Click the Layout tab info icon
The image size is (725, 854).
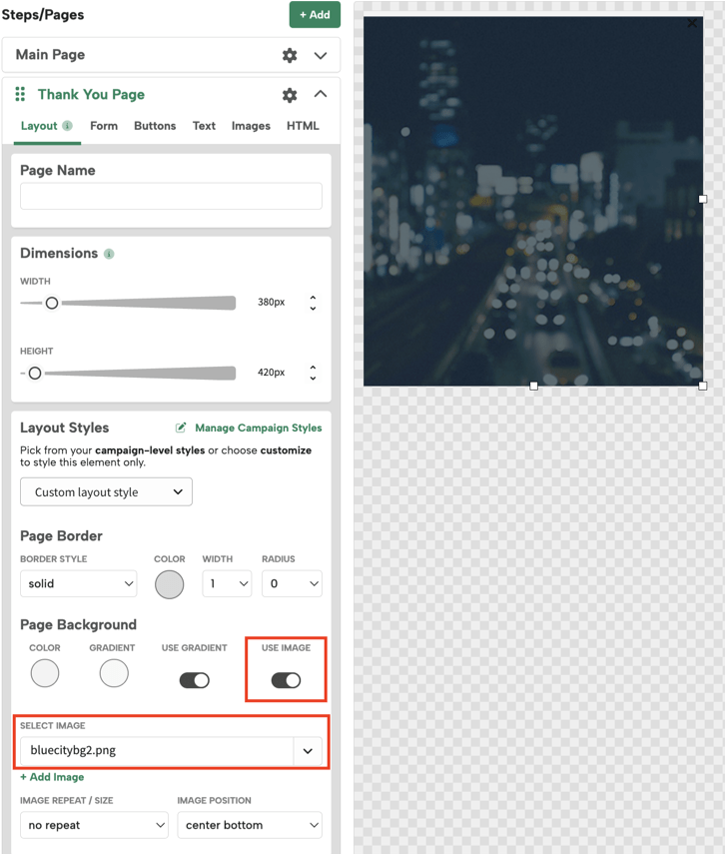[x=68, y=125]
